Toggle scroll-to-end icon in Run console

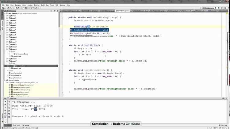pos(9,111)
